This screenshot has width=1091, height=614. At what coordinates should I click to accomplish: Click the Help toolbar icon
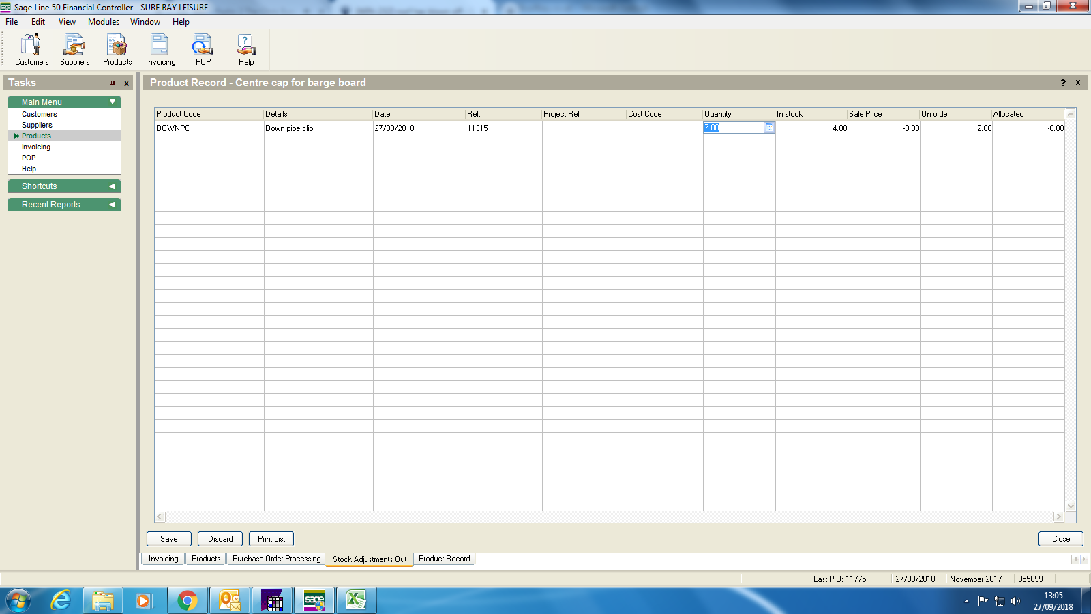[245, 50]
